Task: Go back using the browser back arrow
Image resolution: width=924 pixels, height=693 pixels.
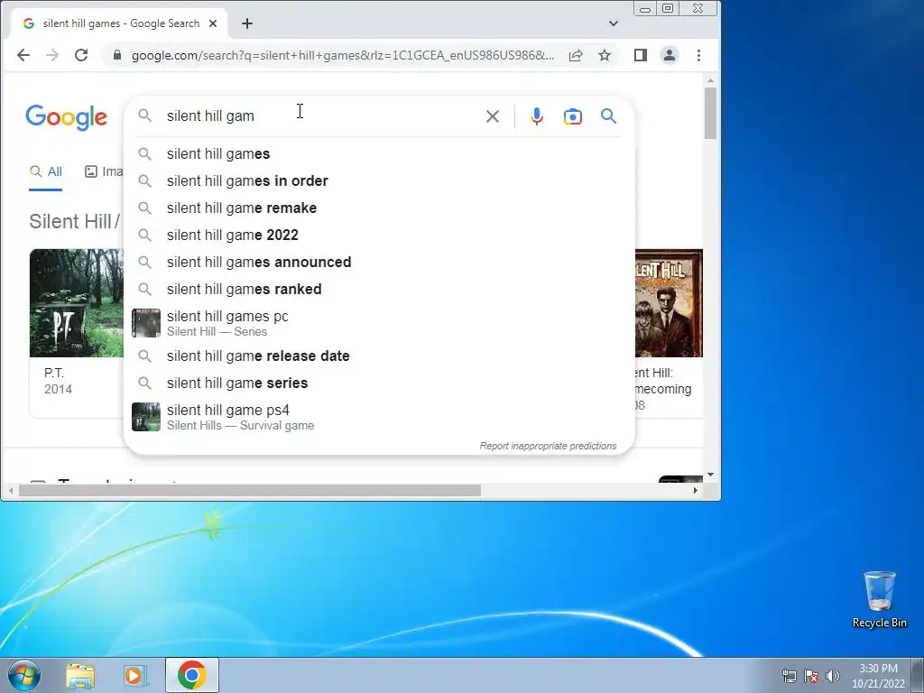Action: tap(23, 55)
